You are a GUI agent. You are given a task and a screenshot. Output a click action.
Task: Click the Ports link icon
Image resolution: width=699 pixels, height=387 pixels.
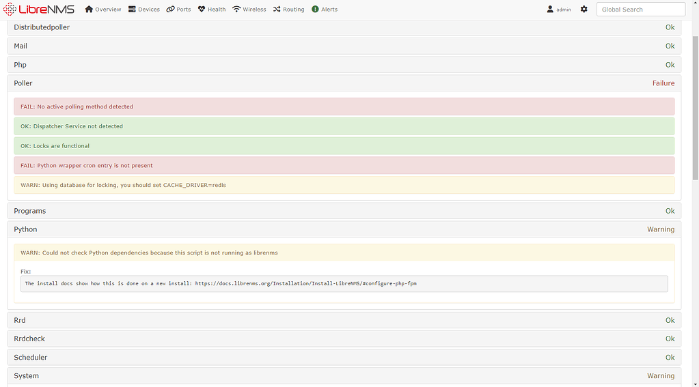tap(170, 9)
